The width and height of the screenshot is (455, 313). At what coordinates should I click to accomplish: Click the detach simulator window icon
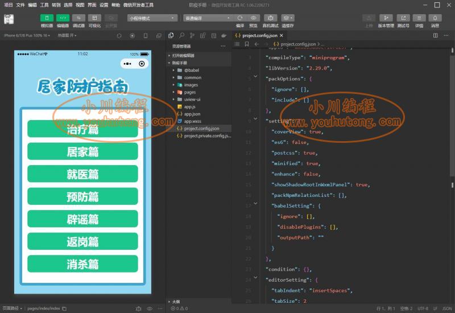[x=159, y=36]
